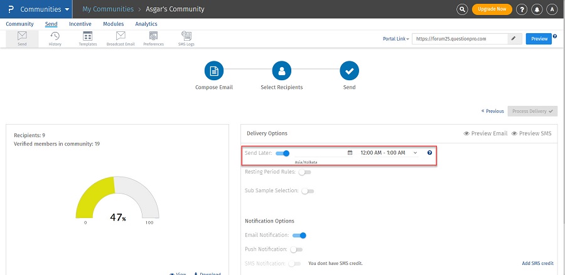Image resolution: width=565 pixels, height=275 pixels.
Task: Open the History toolbar icon
Action: coord(55,38)
